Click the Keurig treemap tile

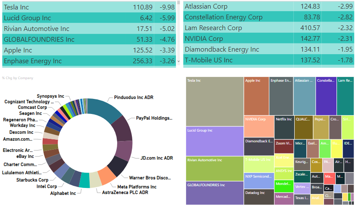pyautogui.click(x=302, y=164)
